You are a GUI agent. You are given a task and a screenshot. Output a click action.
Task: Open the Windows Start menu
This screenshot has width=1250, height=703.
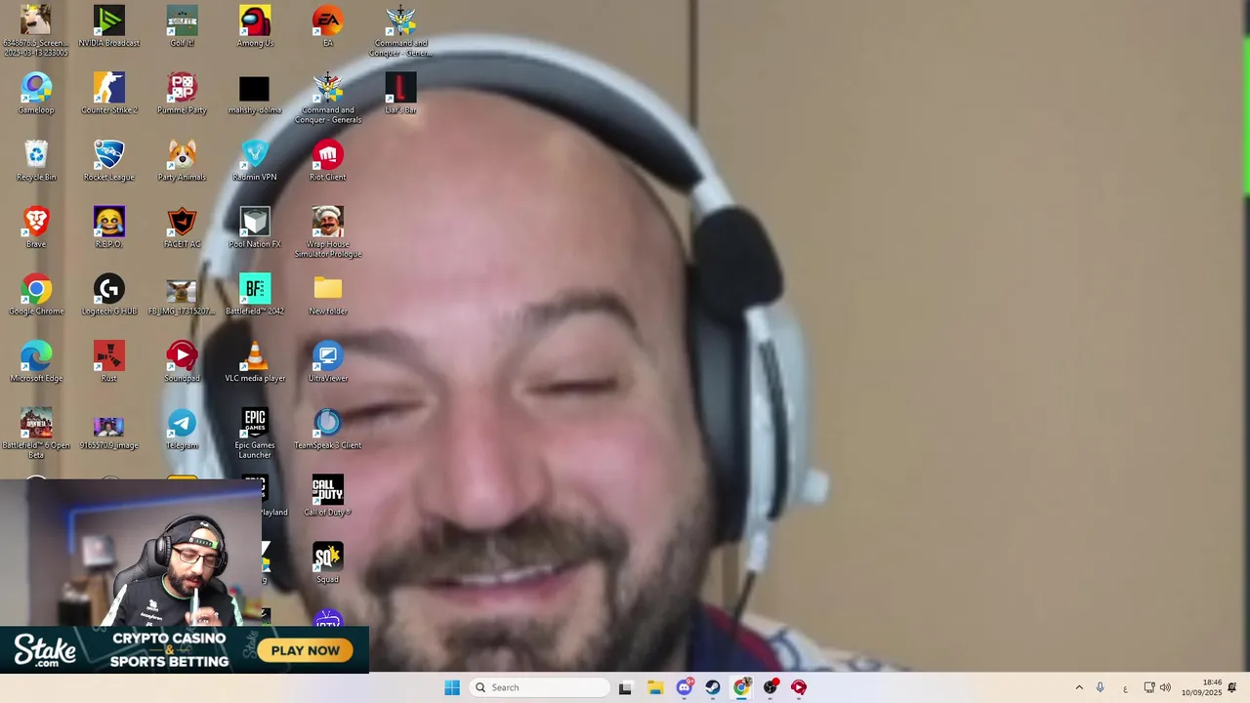(452, 687)
